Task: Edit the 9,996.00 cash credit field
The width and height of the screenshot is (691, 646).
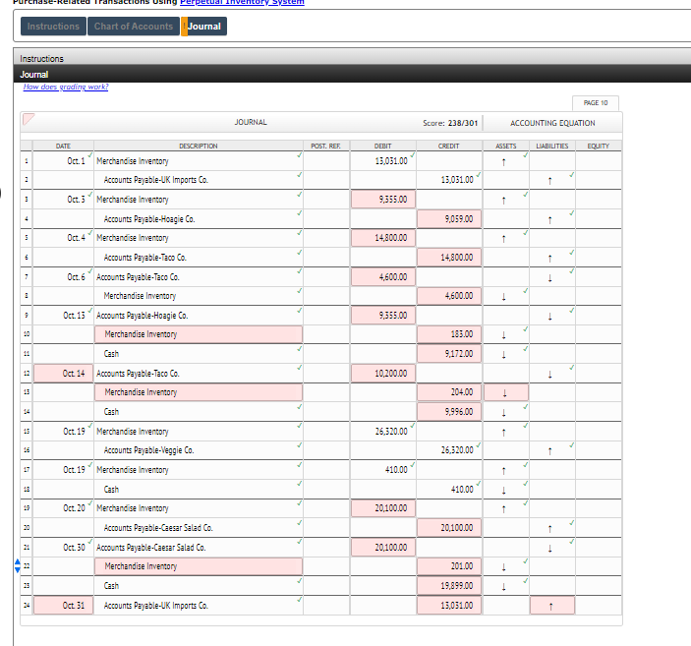Action: click(449, 411)
